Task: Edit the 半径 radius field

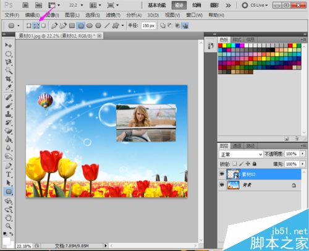Action: click(x=148, y=25)
